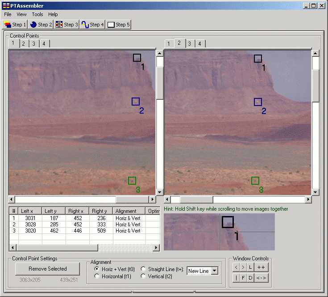Select control point row 2 in table
This screenshot has height=297, width=328.
[84, 225]
